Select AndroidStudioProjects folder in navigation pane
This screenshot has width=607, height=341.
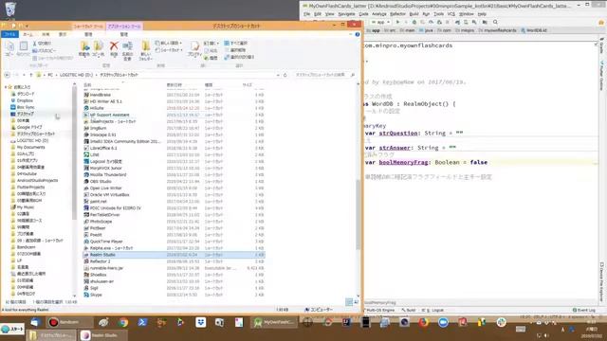37,181
